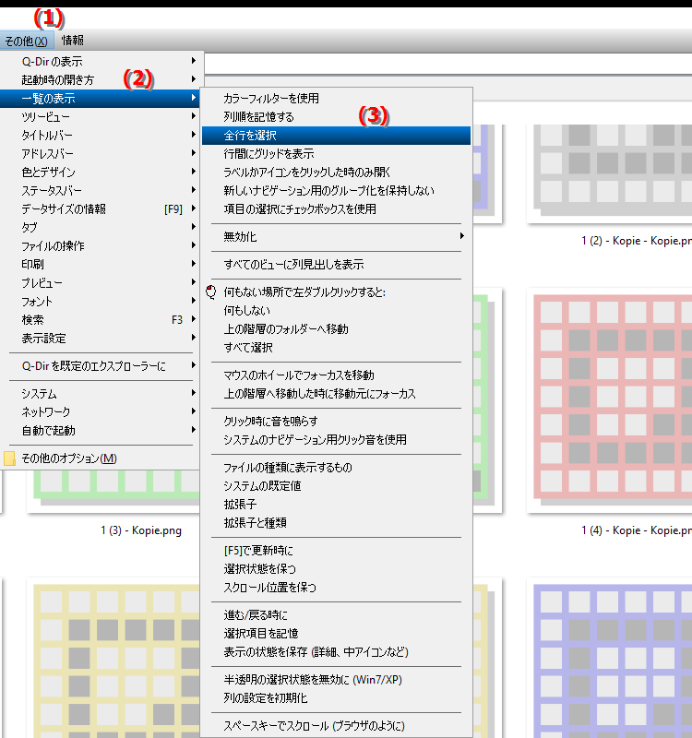The width and height of the screenshot is (692, 738).
Task: Click 列の設定を初期化 entry
Action: [336, 698]
